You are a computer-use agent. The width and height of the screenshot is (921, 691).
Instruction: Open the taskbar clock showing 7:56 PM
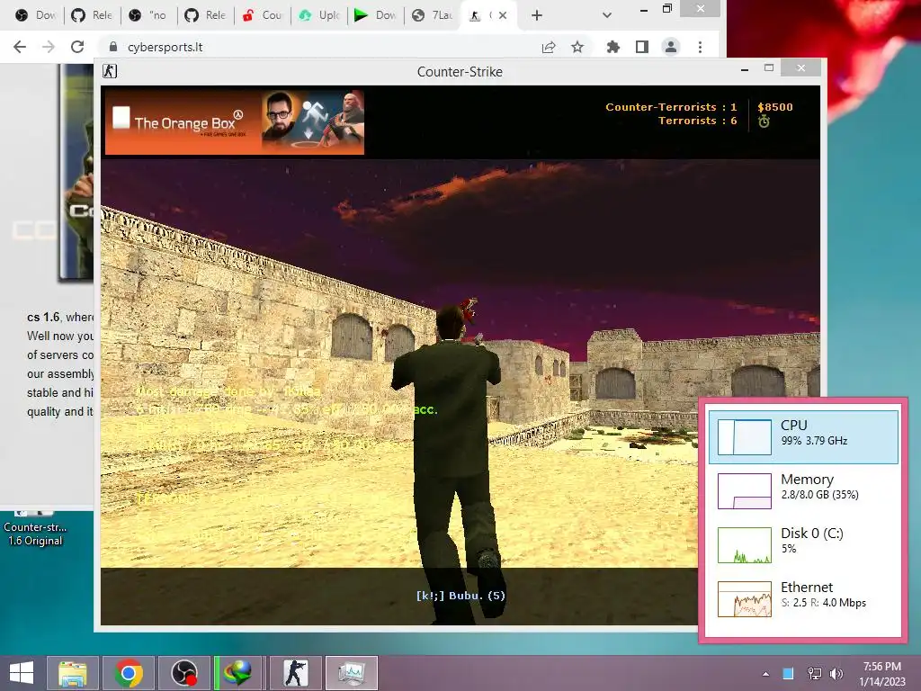point(881,673)
